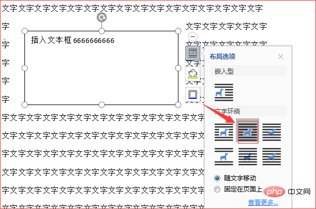Click the bottom-left resize handle
The height and width of the screenshot is (209, 316).
pyautogui.click(x=24, y=104)
